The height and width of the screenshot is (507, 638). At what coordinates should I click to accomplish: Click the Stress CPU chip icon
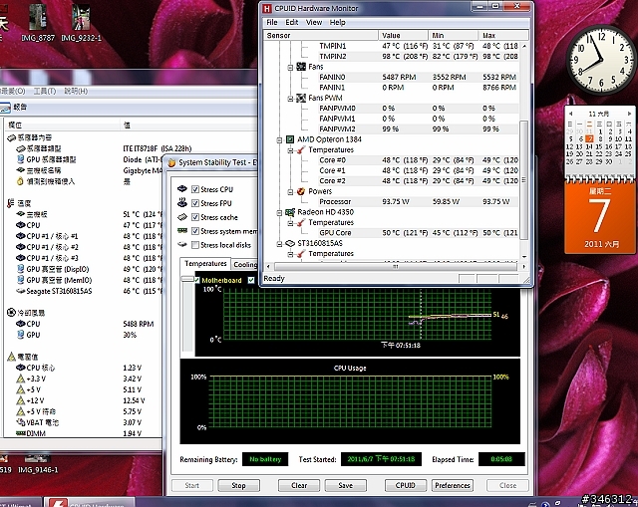(x=182, y=188)
